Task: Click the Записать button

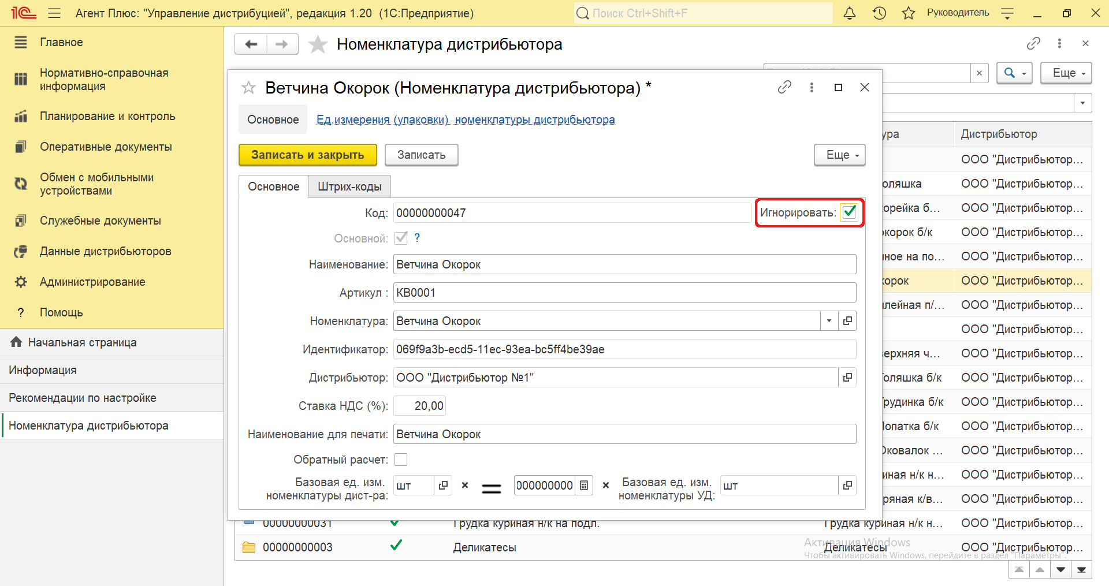Action: tap(422, 155)
